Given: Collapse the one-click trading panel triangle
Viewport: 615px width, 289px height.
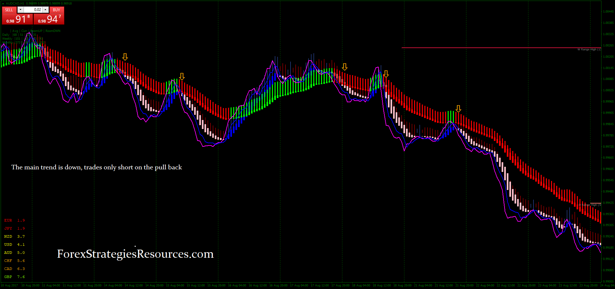Looking at the screenshot, I should (x=4, y=3).
